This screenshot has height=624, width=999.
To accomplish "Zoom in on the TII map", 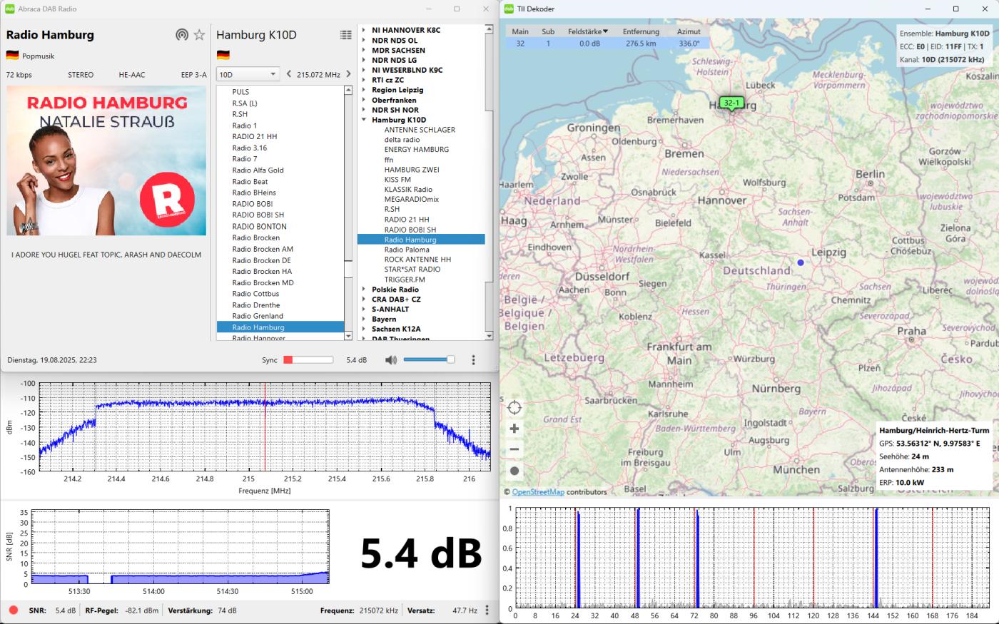I will 514,429.
